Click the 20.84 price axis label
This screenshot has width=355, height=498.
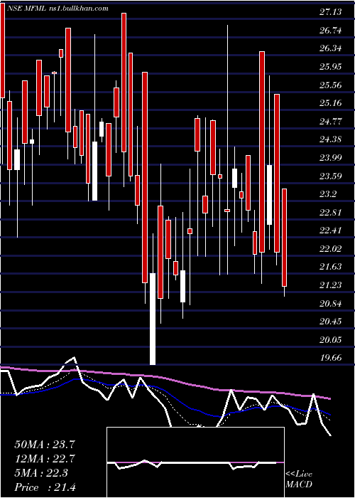330,304
